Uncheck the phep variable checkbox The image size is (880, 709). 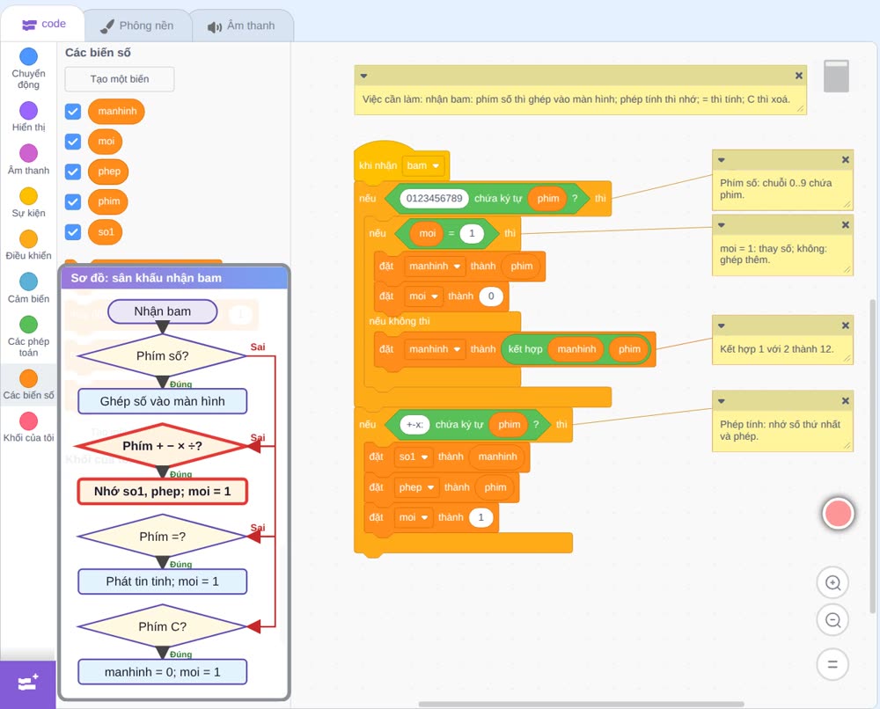[x=73, y=172]
